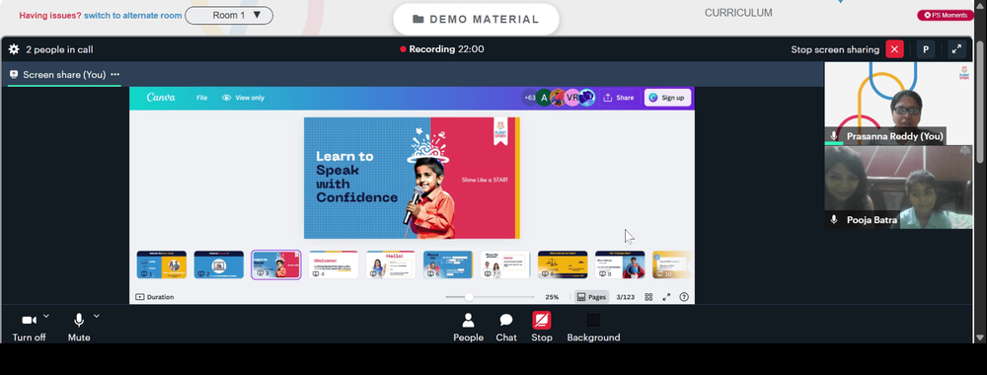
Task: Click the P profile button
Action: [x=926, y=49]
